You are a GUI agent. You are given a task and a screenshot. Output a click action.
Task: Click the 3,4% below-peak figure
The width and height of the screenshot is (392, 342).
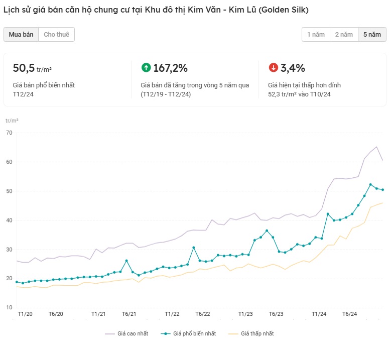(x=293, y=68)
